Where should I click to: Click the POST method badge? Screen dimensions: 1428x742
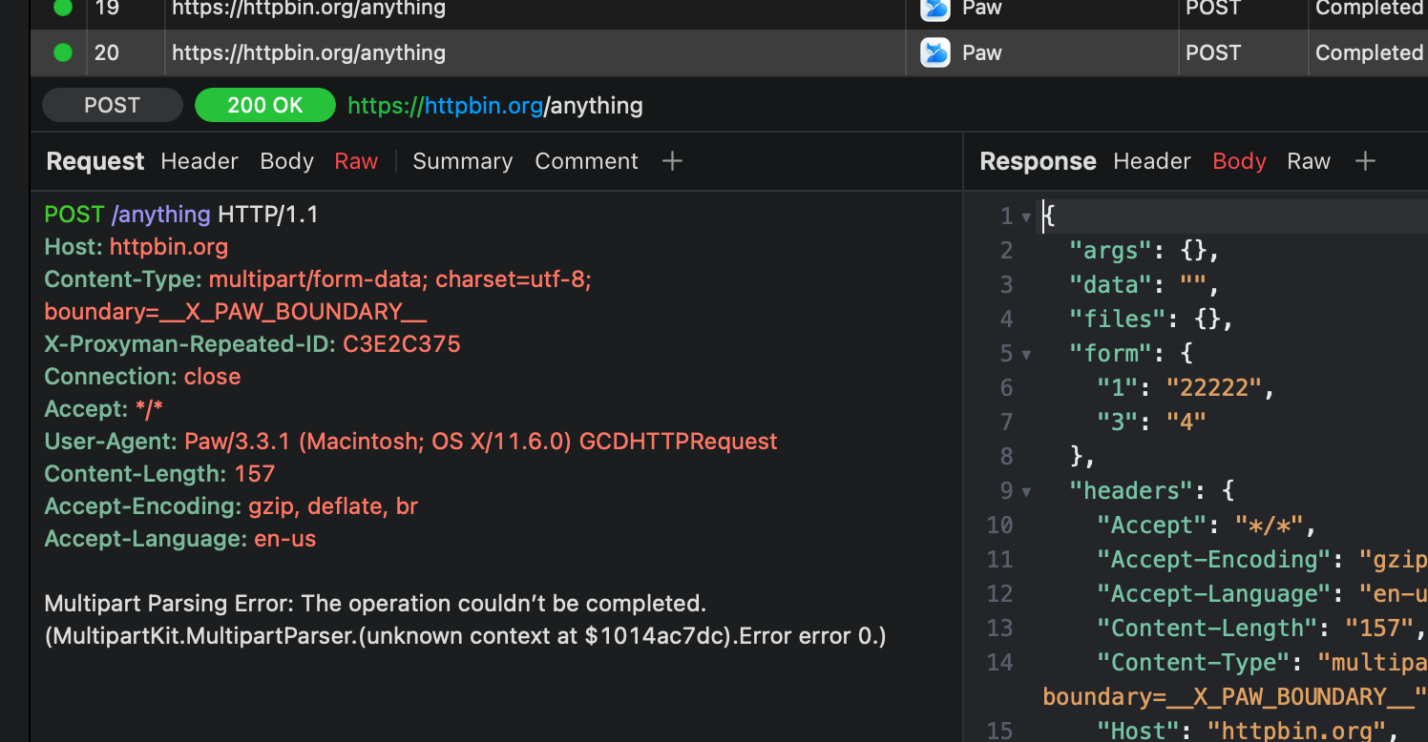(112, 105)
